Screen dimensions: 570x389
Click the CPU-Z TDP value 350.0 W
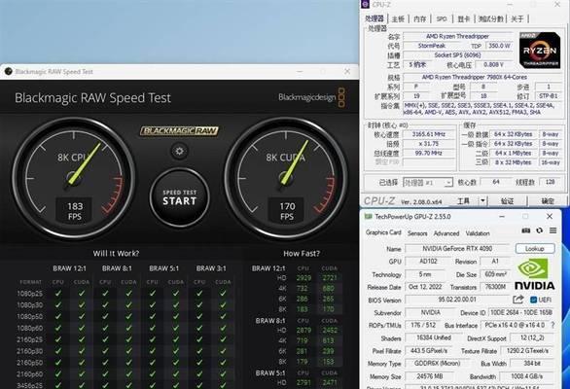click(499, 46)
